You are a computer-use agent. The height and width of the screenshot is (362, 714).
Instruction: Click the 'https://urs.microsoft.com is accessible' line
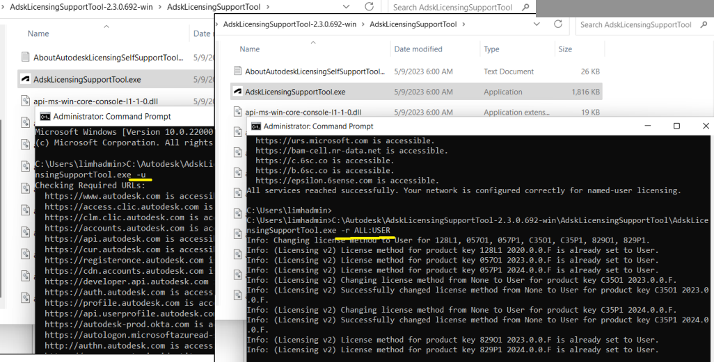[x=344, y=140]
